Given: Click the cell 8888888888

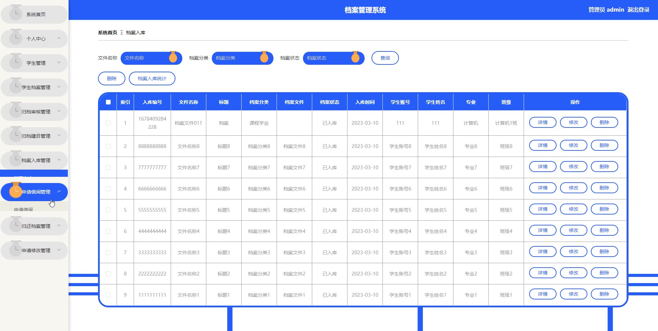Looking at the screenshot, I should point(152,146).
